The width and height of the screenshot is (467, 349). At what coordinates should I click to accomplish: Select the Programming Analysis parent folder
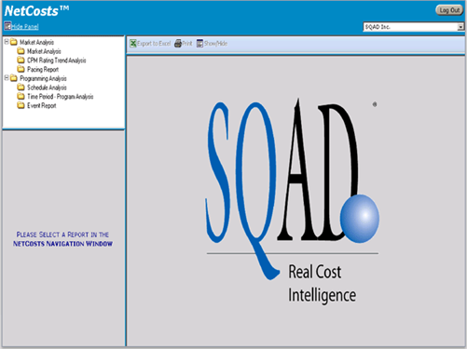click(x=43, y=78)
